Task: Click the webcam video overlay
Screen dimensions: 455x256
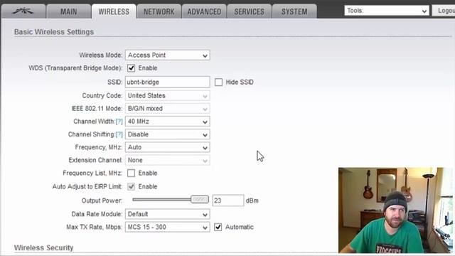Action: [395, 210]
